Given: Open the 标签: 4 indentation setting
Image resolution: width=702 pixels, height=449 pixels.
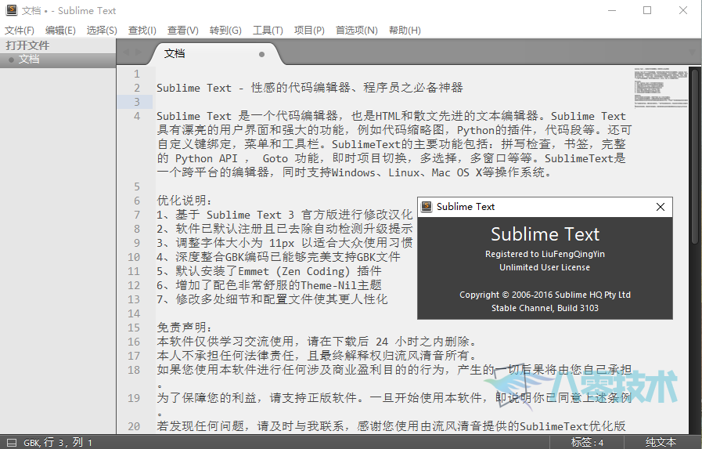Looking at the screenshot, I should [587, 443].
